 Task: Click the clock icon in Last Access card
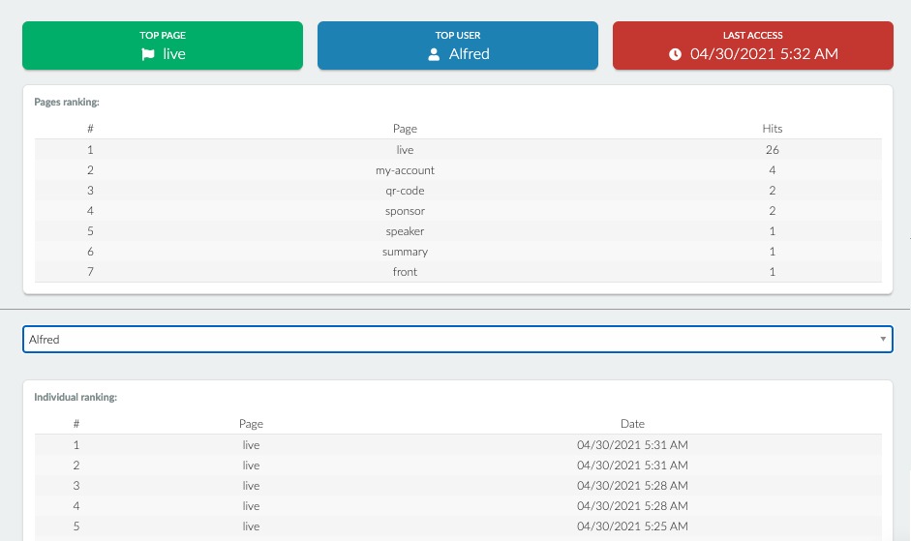pyautogui.click(x=675, y=54)
